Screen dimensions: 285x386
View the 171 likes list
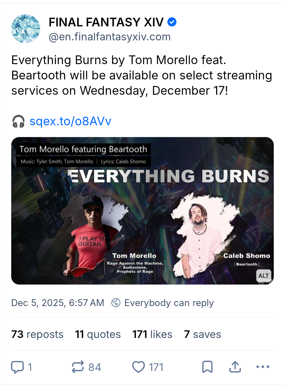(152, 334)
